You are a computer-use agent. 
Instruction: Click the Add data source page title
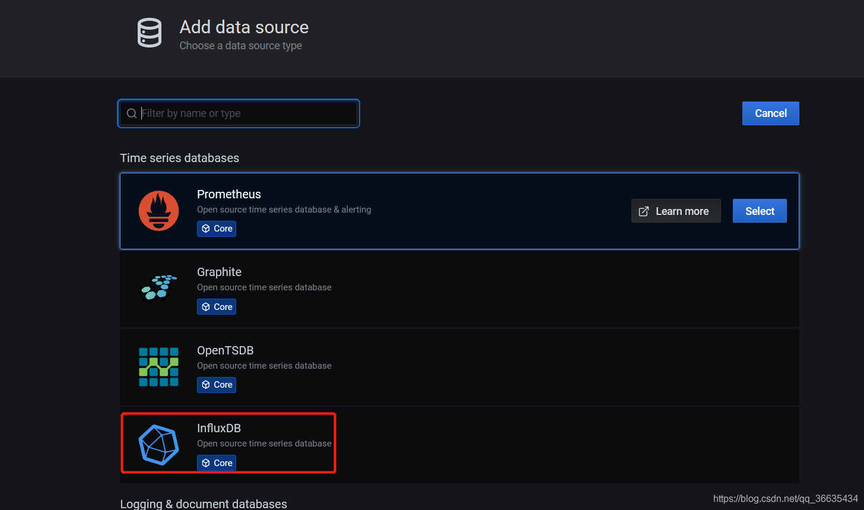(244, 27)
